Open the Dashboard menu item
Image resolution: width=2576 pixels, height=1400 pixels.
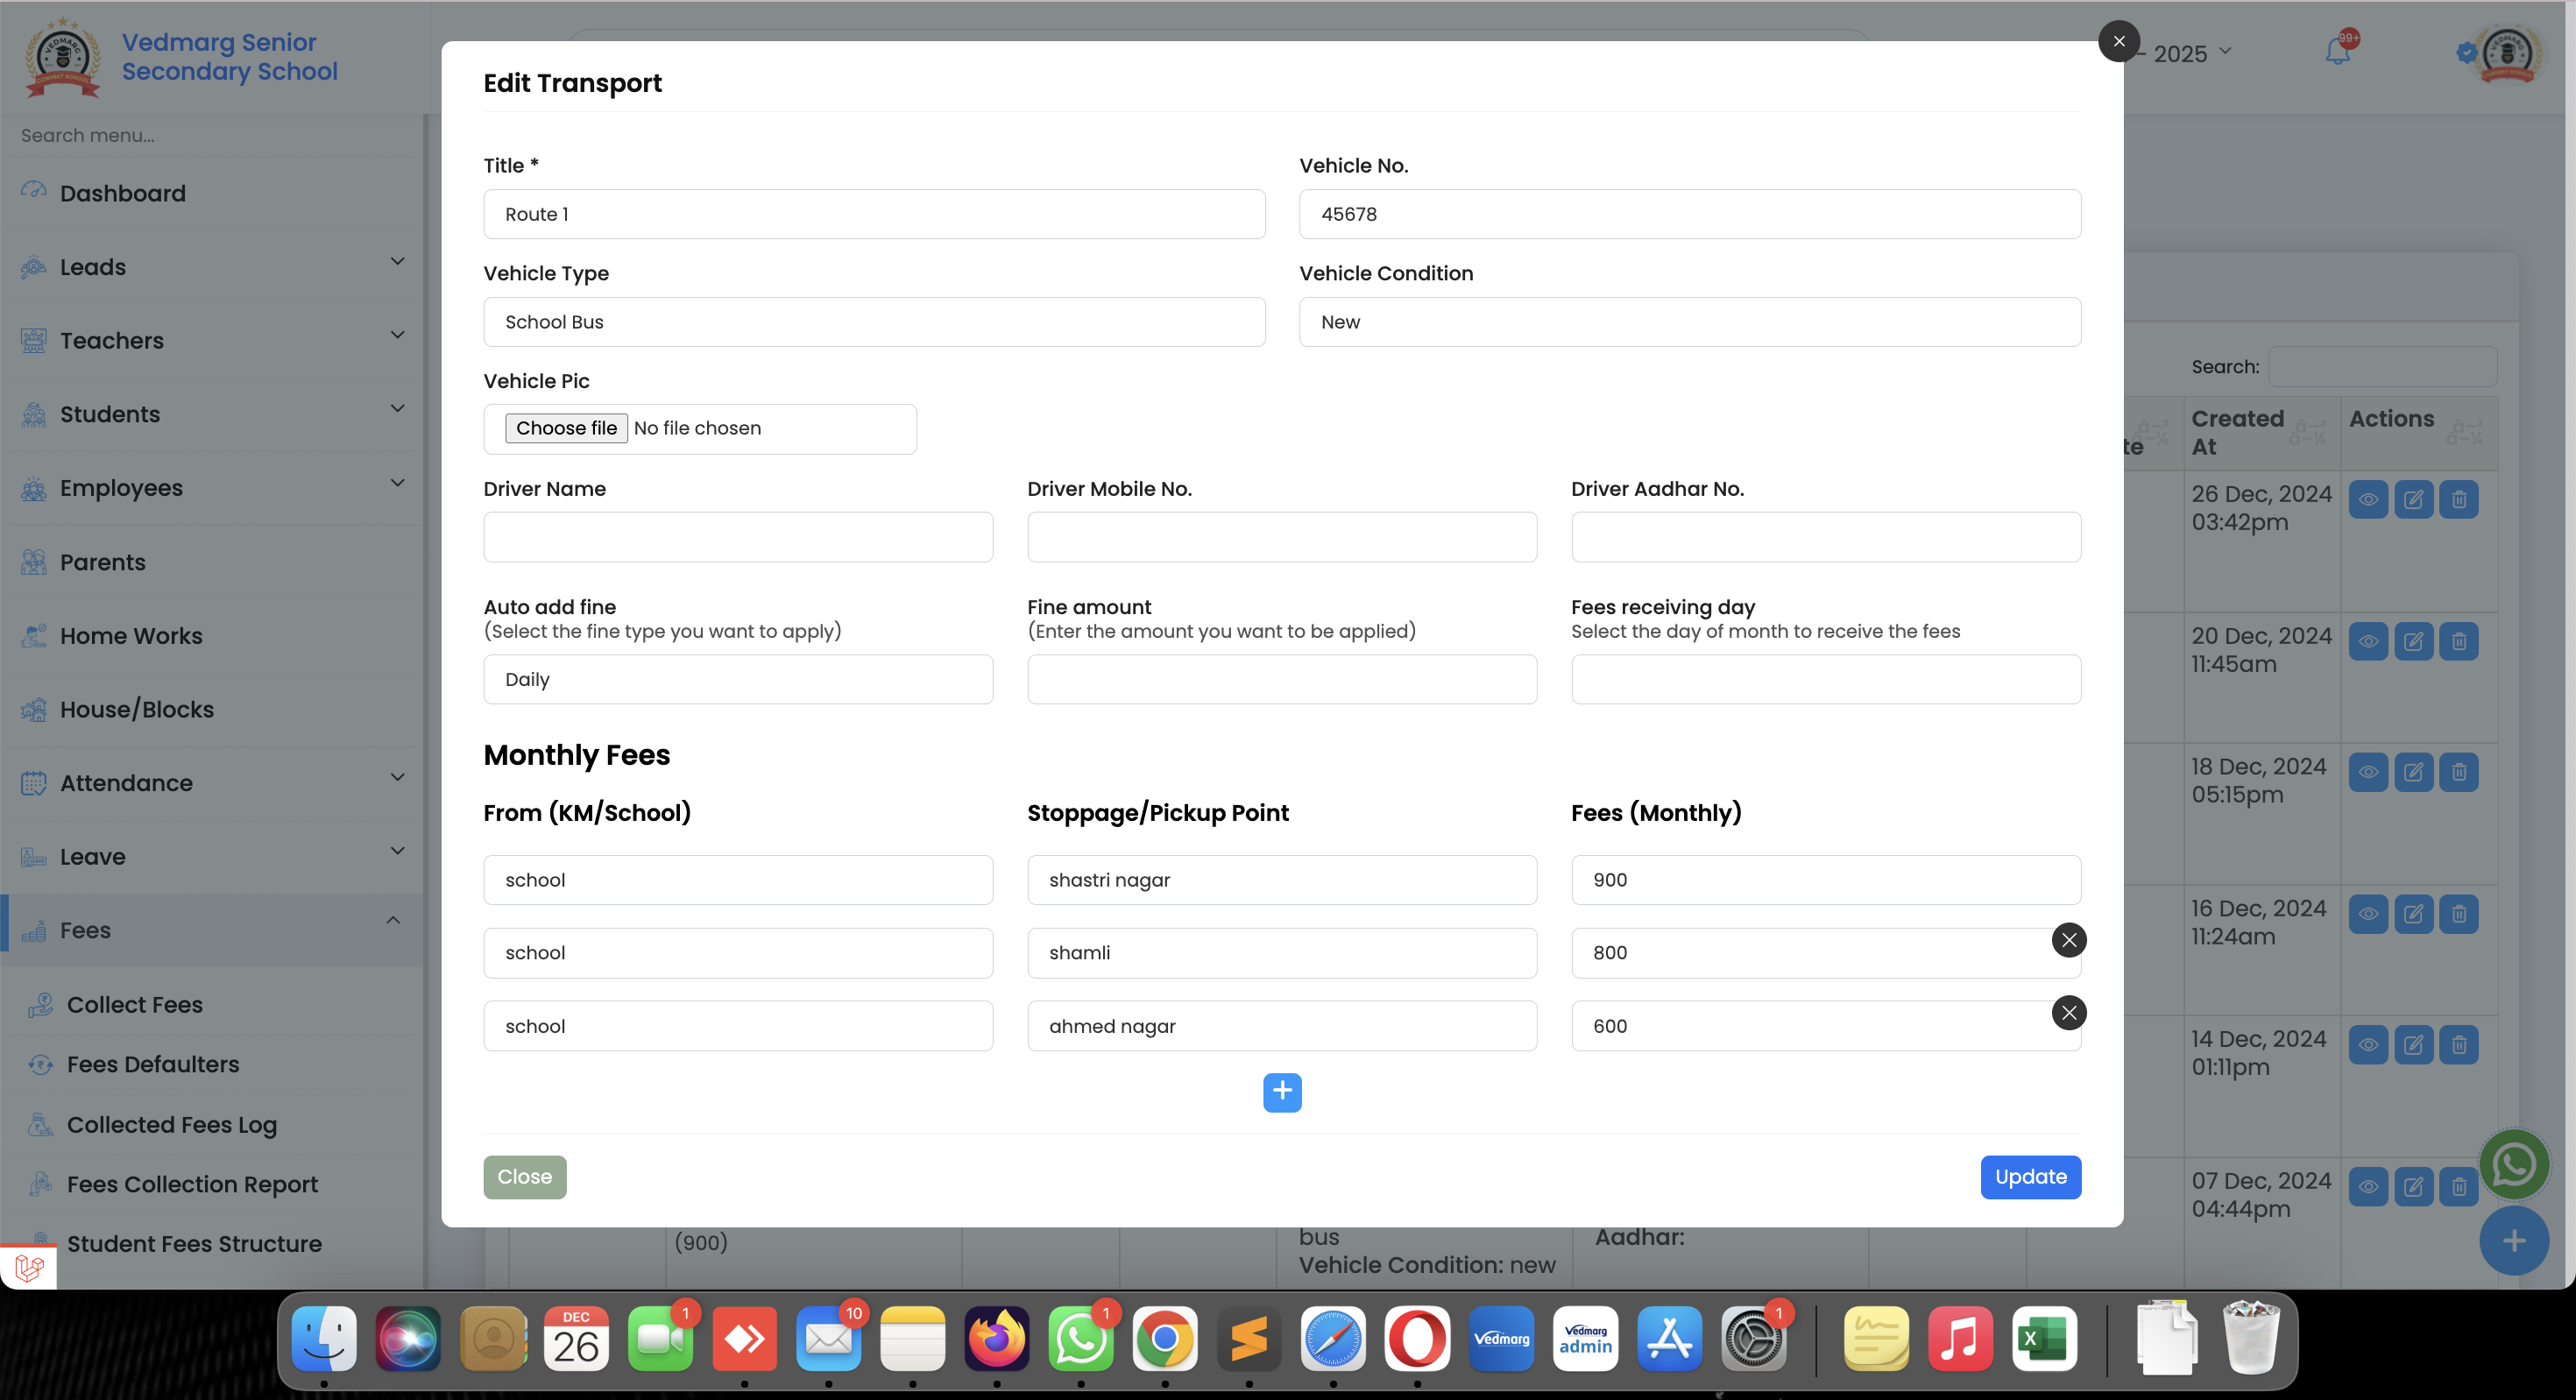[x=123, y=193]
